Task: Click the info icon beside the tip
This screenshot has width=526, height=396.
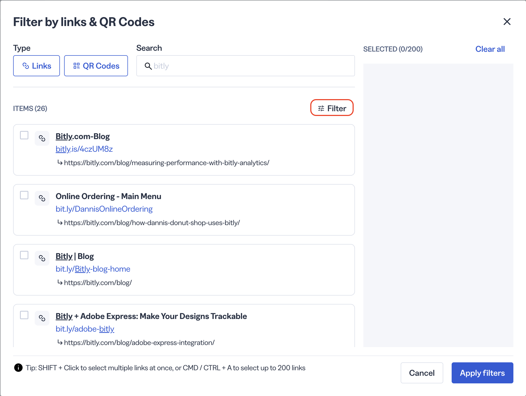Action: point(18,368)
